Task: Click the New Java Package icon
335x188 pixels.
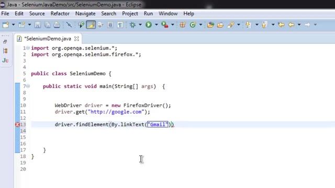Action: 183,25
